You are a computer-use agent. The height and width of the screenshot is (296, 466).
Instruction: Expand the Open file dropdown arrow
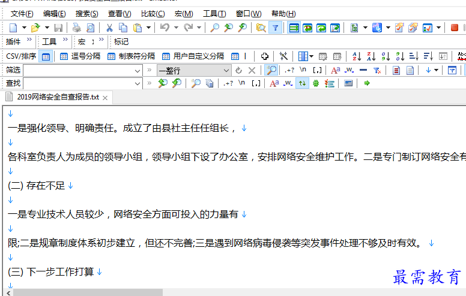pos(47,28)
